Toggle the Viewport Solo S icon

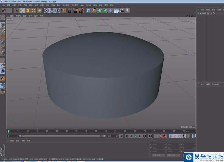(3, 71)
